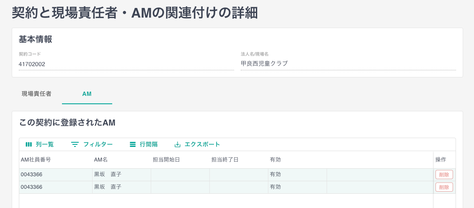Open the 列一覧 columns icon
The height and width of the screenshot is (208, 474).
[x=28, y=144]
